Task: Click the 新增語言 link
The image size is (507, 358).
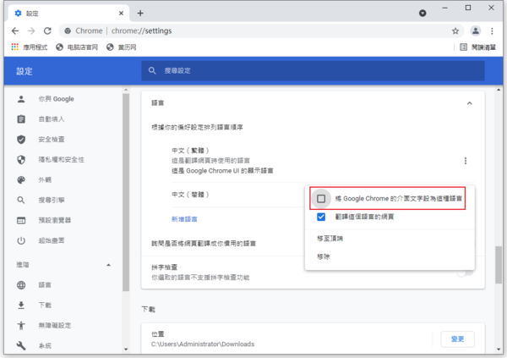Action: click(x=184, y=219)
